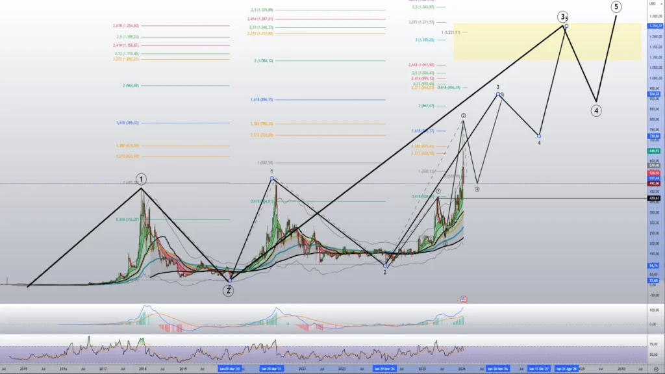Click the anchor point at the 2021 peak

pyautogui.click(x=272, y=177)
